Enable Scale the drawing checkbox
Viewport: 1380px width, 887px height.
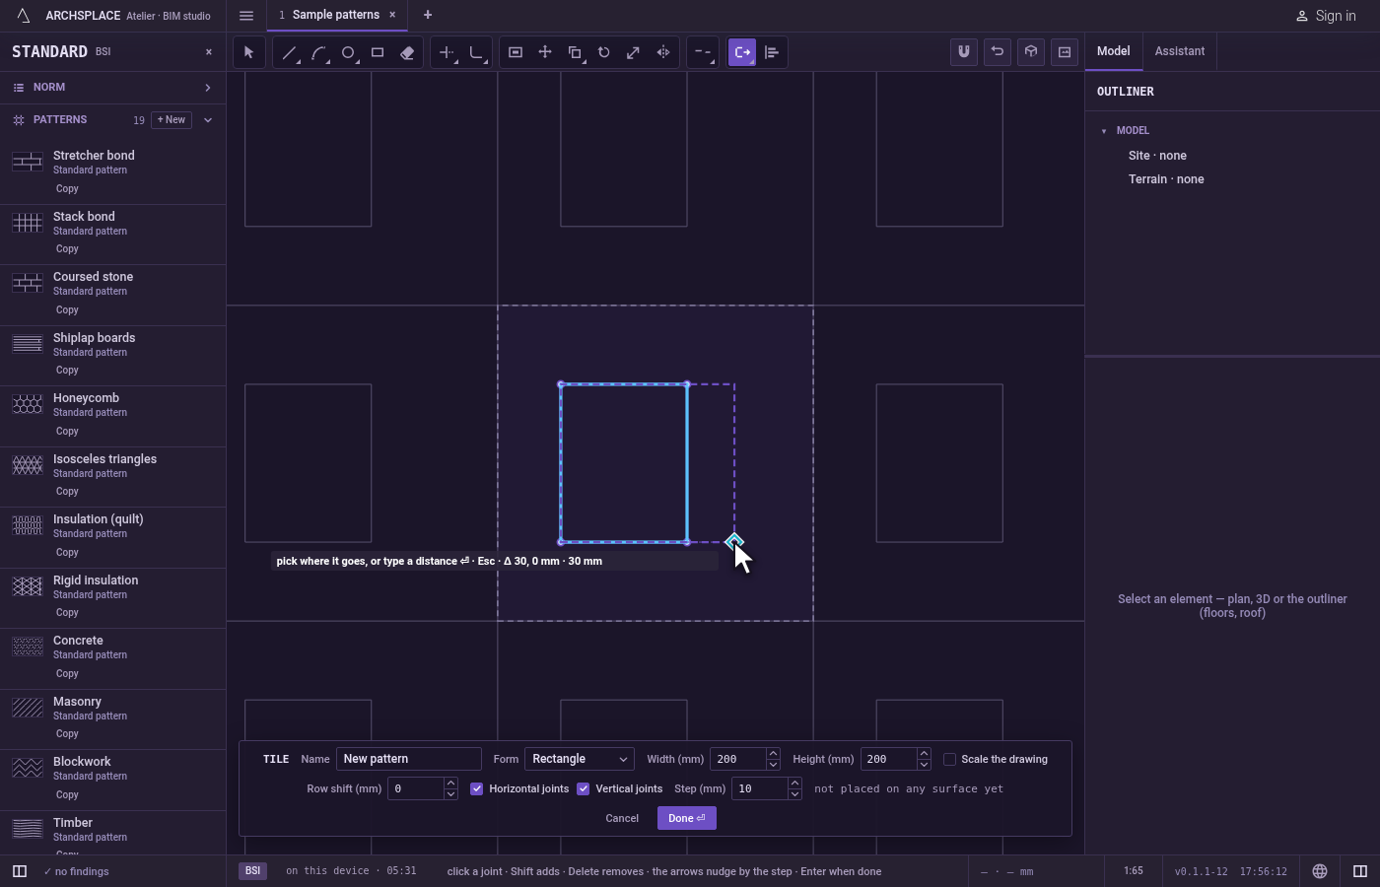(x=950, y=759)
